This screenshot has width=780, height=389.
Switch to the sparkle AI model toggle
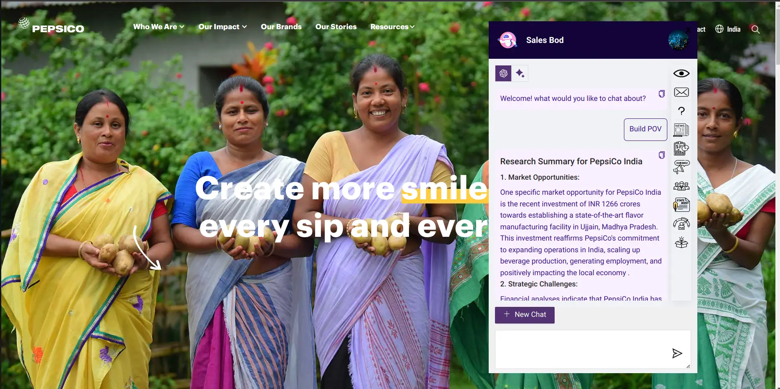pyautogui.click(x=520, y=73)
